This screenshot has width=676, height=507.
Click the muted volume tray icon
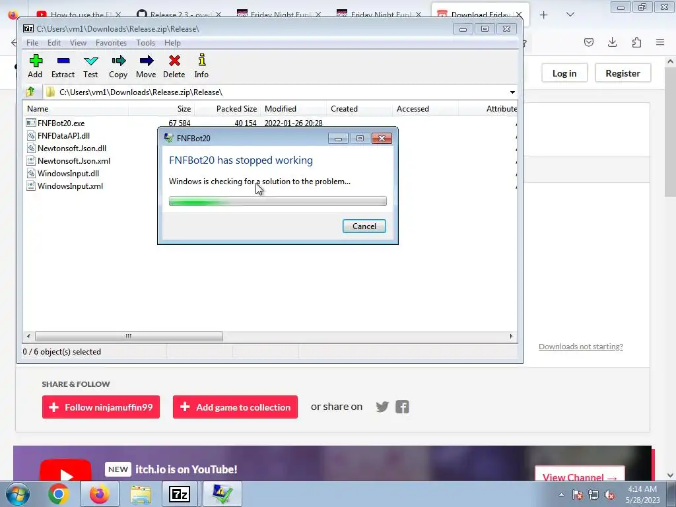pos(609,495)
